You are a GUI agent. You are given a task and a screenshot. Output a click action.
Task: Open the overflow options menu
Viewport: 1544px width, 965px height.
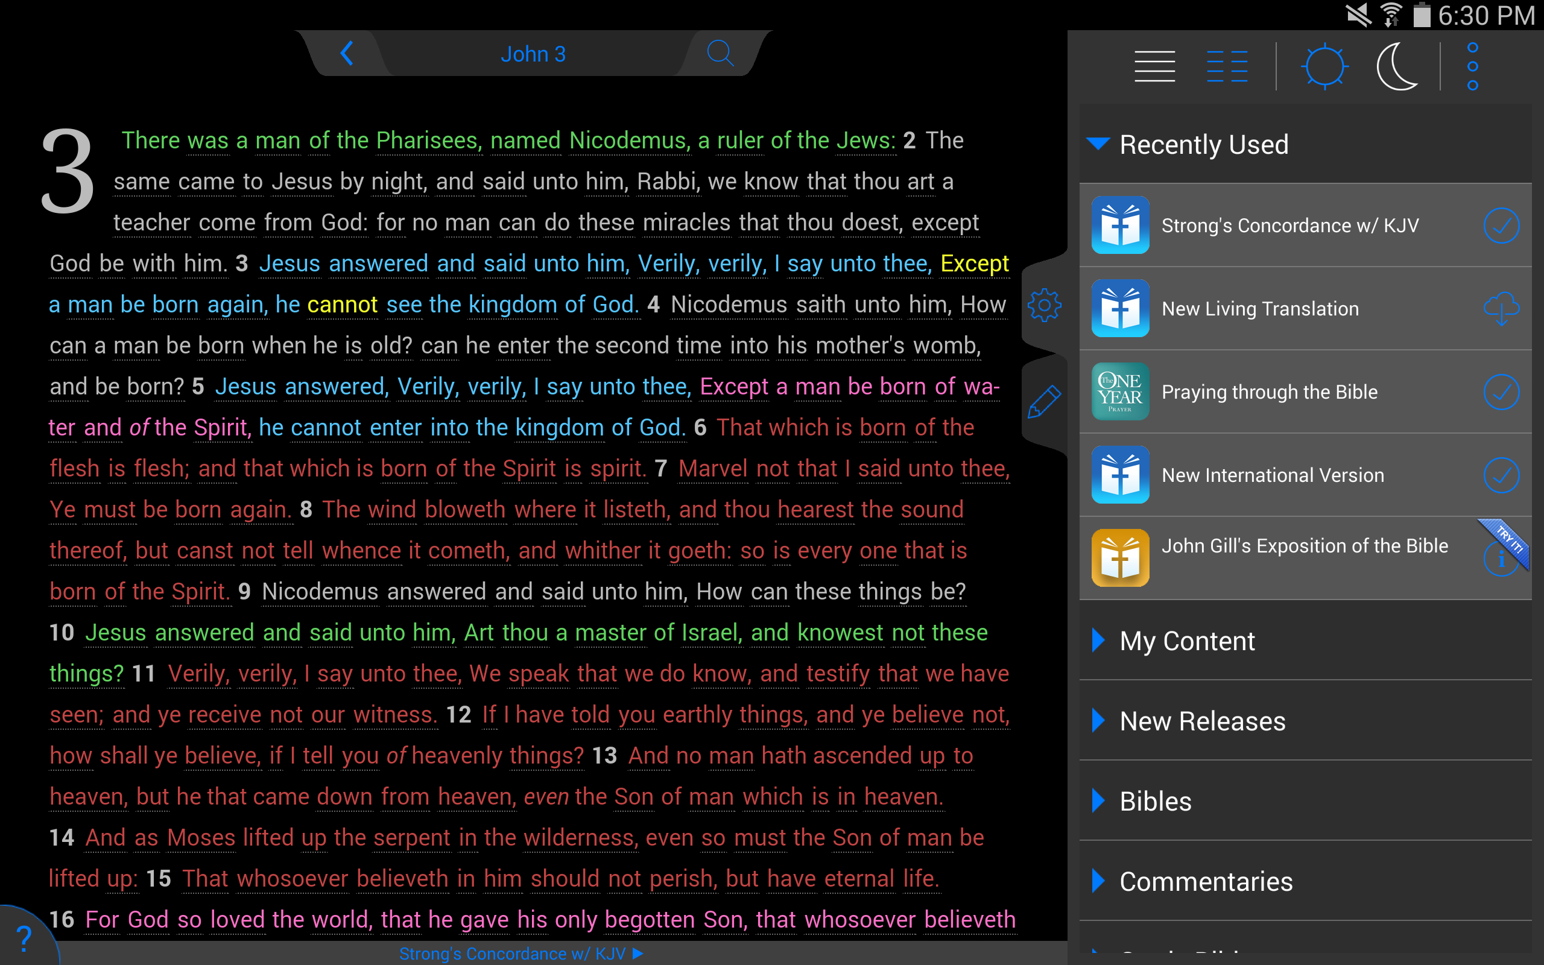click(1473, 65)
